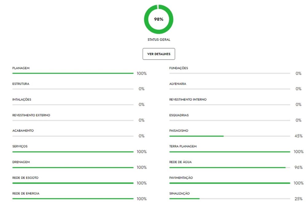Click the Estrutura label
Image resolution: width=307 pixels, height=205 pixels.
pyautogui.click(x=21, y=84)
